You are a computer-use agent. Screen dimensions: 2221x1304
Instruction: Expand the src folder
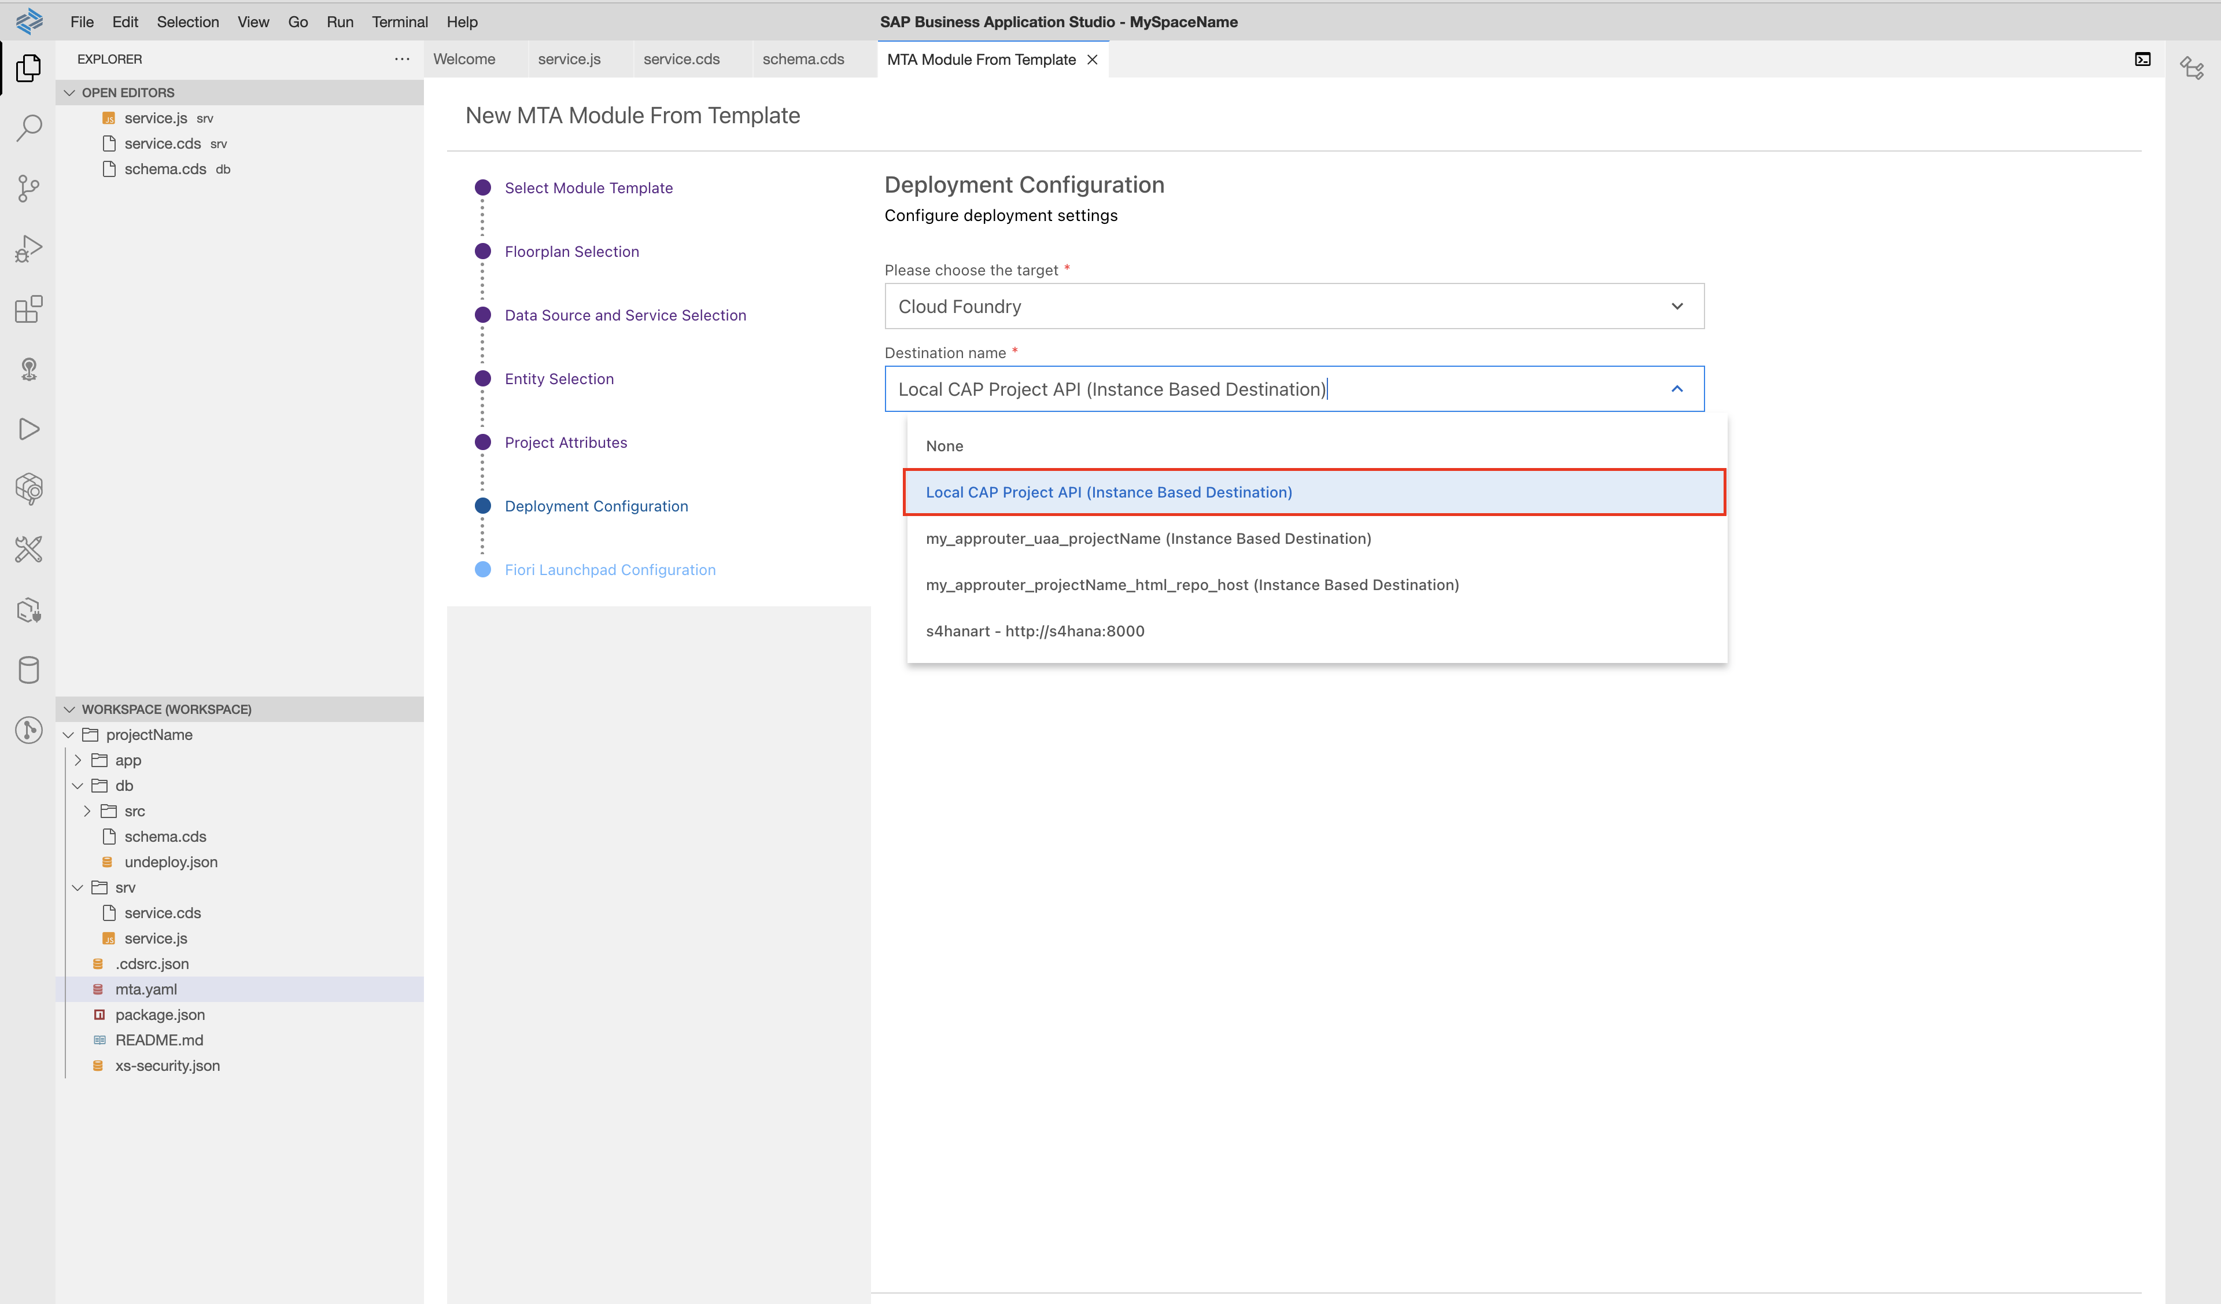click(x=86, y=811)
